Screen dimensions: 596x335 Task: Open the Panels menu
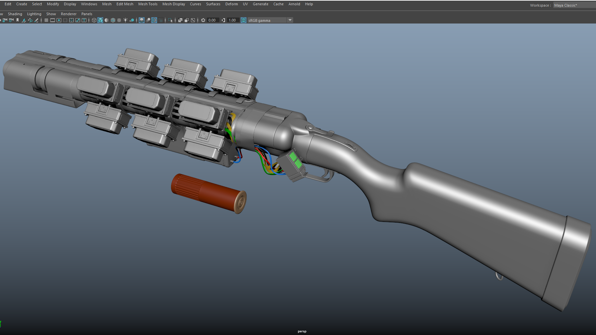(87, 14)
